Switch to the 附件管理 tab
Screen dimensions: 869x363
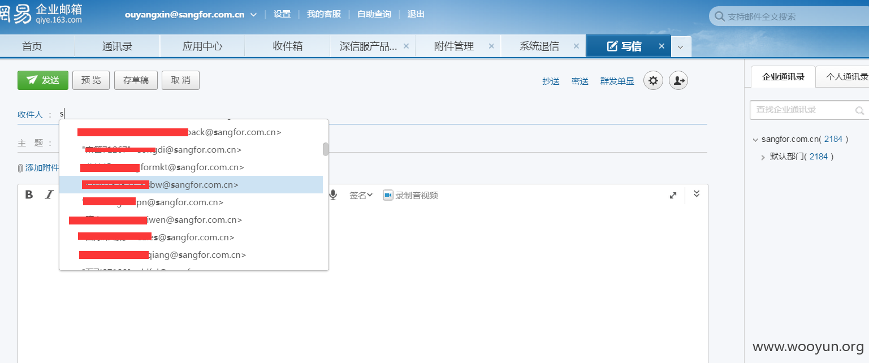click(x=454, y=46)
